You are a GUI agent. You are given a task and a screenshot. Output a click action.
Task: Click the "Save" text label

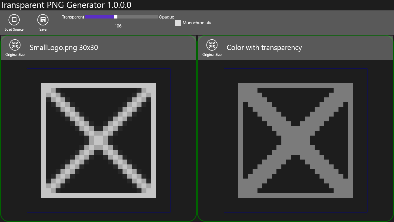pyautogui.click(x=43, y=29)
